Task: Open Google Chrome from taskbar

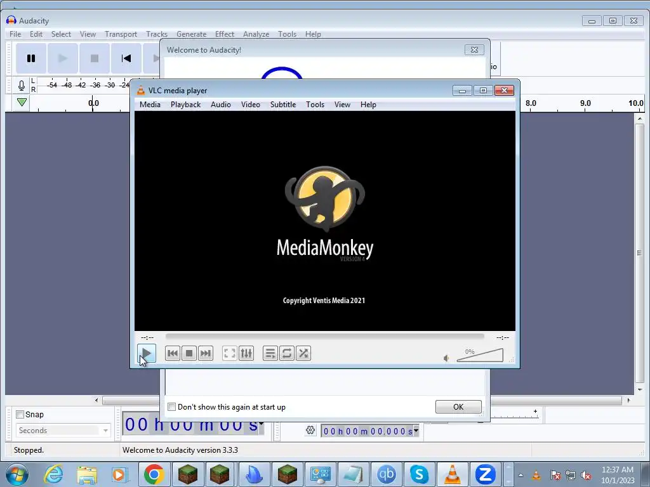Action: [154, 474]
